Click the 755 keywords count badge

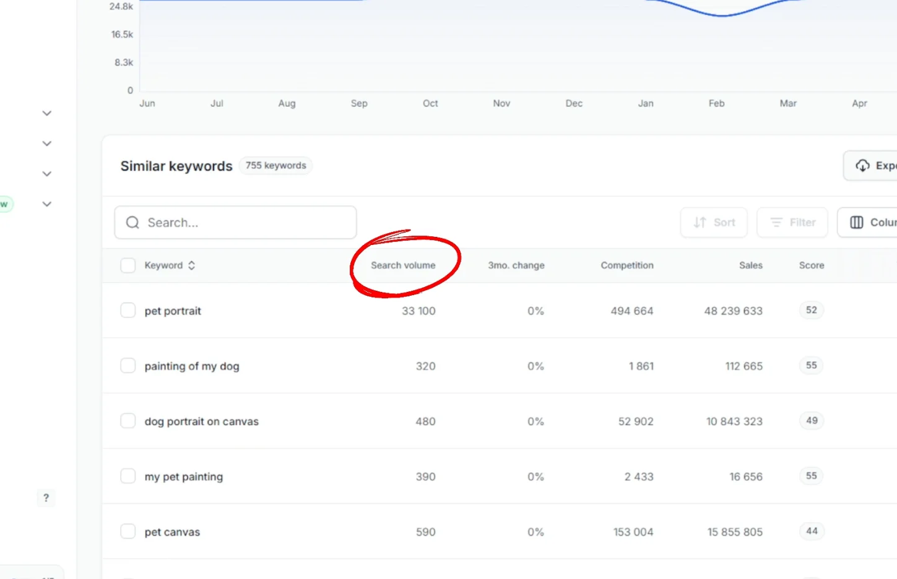tap(275, 166)
